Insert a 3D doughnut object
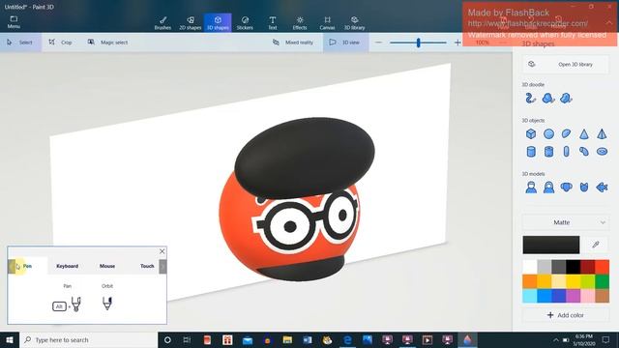The image size is (619, 348). [x=602, y=152]
